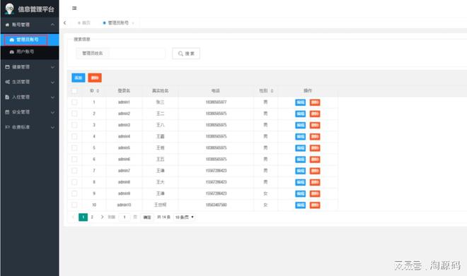Screen dimensions: 467x276
Task: Click the admin10 login name cell
Action: click(x=124, y=205)
